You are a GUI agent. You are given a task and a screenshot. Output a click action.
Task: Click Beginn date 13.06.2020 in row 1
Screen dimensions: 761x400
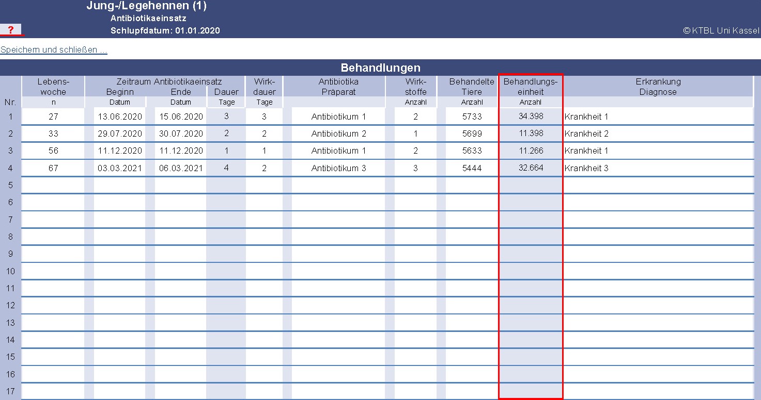(120, 116)
